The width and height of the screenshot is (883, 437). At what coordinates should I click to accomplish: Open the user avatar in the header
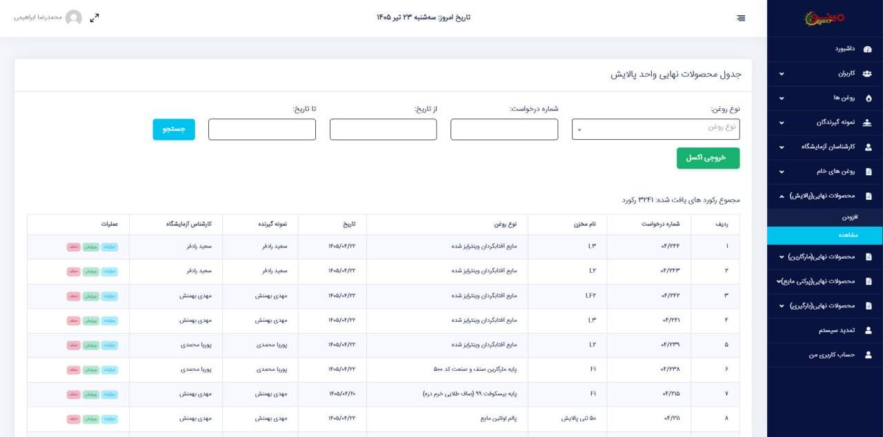click(x=74, y=17)
